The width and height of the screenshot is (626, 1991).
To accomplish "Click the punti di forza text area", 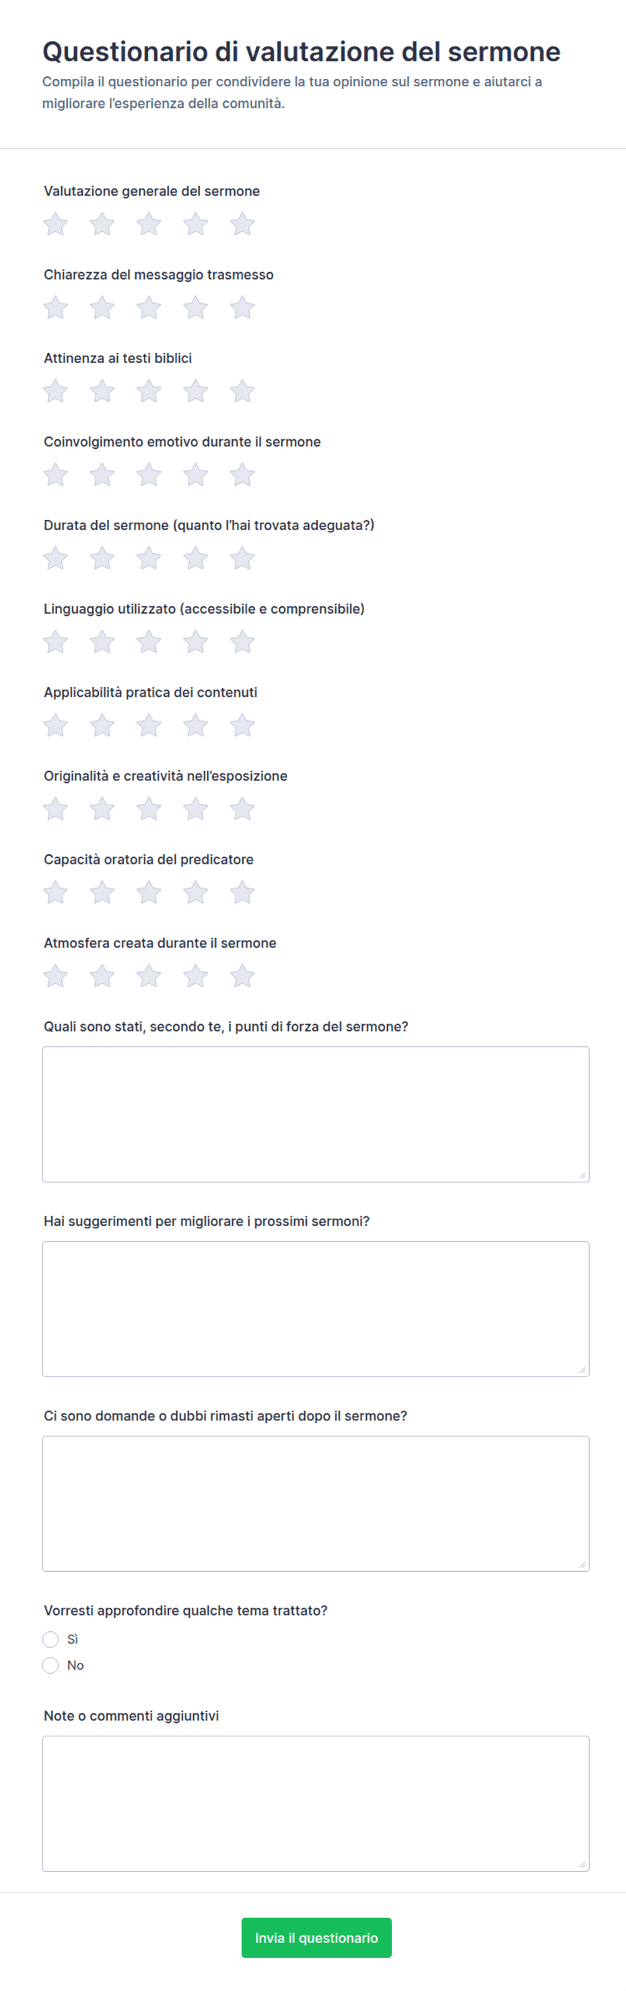I will click(x=316, y=1114).
